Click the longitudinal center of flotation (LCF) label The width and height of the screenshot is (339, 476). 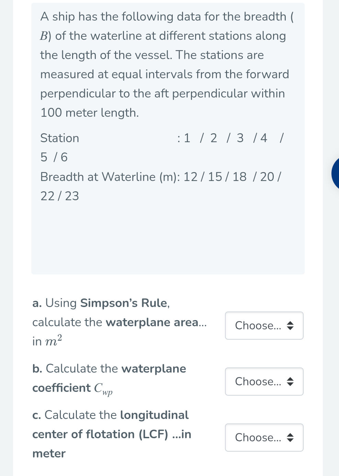(x=112, y=434)
